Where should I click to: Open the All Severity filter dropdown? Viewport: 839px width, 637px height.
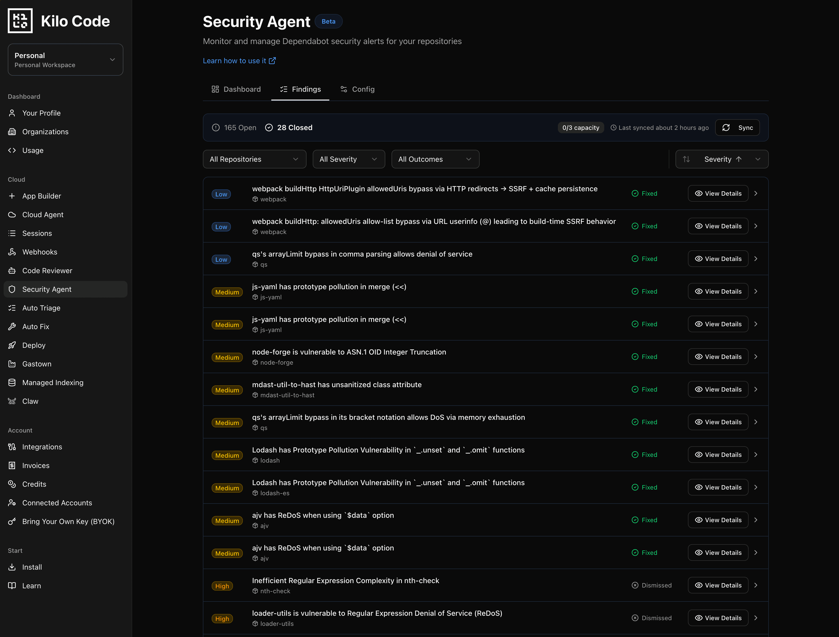tap(349, 159)
